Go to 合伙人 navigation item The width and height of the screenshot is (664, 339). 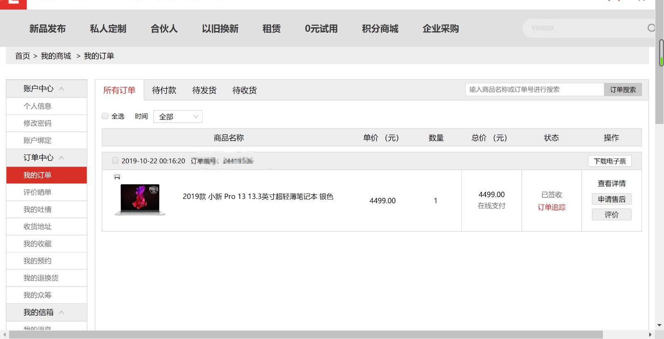(164, 29)
